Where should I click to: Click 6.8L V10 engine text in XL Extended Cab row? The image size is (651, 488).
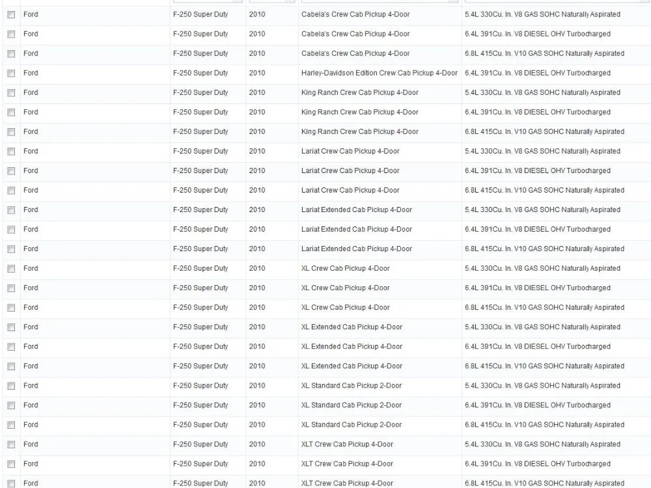545,366
